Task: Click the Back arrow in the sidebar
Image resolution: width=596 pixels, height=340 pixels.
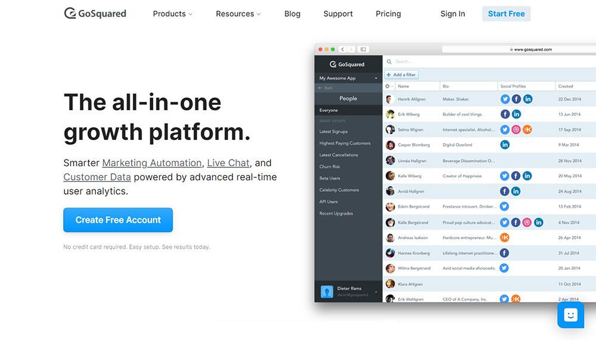Action: 325,88
